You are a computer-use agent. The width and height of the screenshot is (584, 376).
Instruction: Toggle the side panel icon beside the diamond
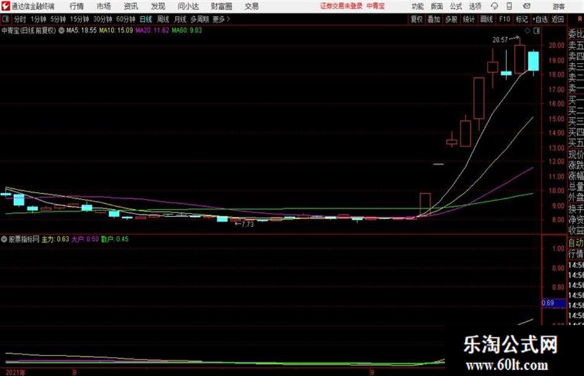[536, 30]
